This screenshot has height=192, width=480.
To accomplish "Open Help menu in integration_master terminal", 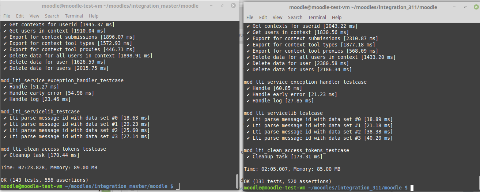I will [x=94, y=16].
